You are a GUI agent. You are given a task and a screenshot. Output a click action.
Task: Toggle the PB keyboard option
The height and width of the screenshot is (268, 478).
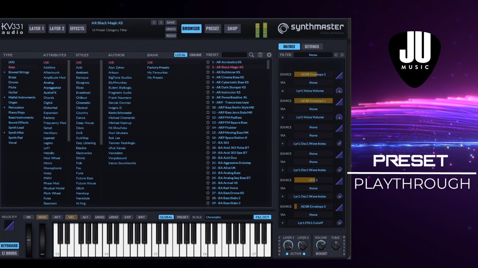[x=28, y=217]
